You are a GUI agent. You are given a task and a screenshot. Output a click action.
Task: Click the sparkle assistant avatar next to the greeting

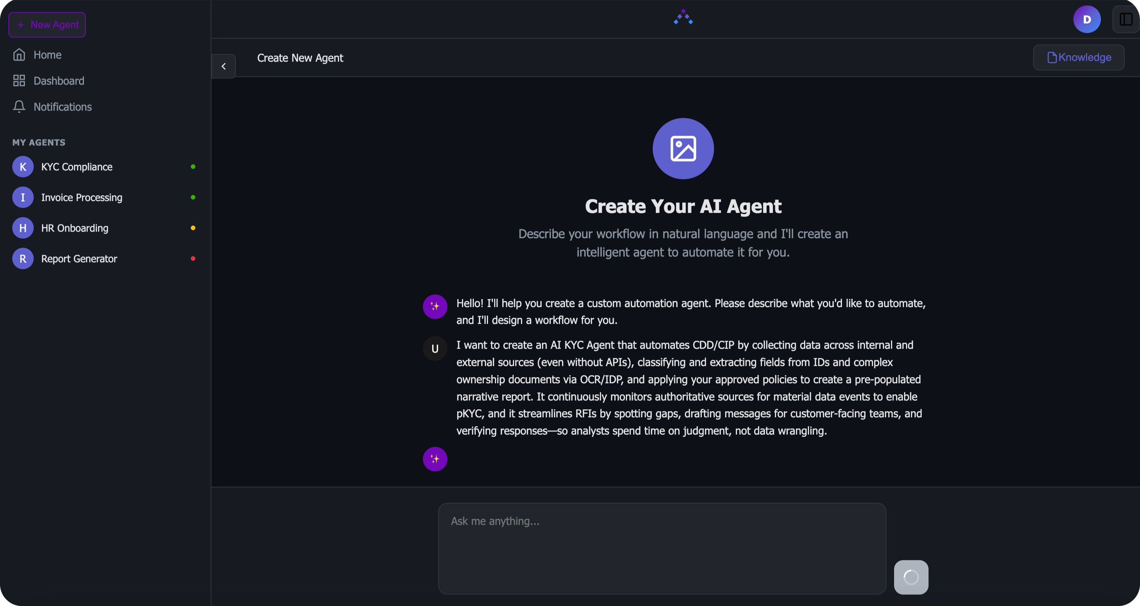pos(434,307)
